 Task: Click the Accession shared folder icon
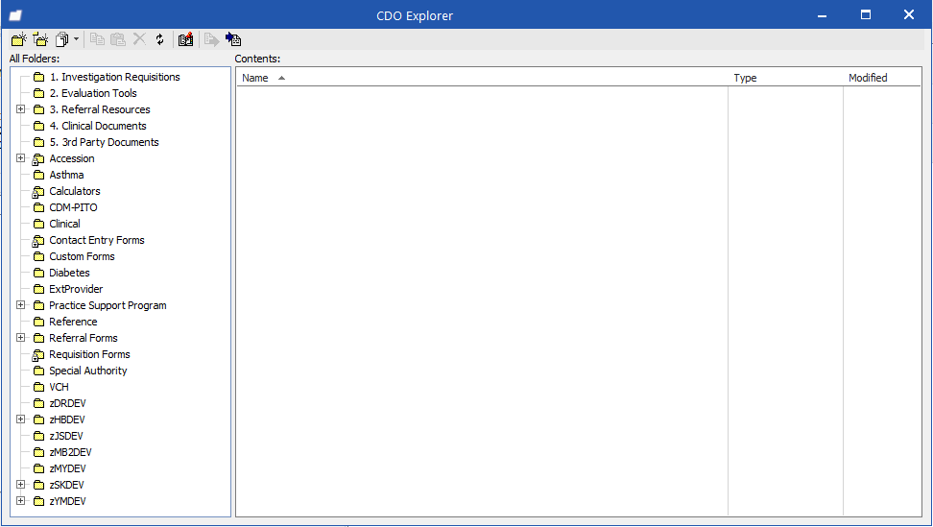click(38, 158)
